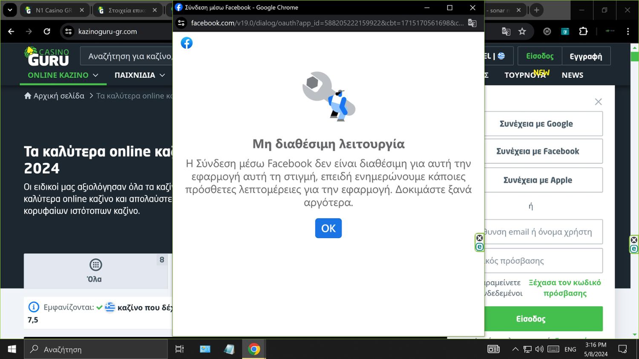Click forward arrow in main Chrome window
Screen dimensions: 639x359
(29, 31)
